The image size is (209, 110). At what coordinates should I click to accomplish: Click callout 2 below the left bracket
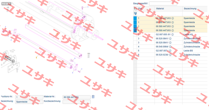click(x=11, y=40)
